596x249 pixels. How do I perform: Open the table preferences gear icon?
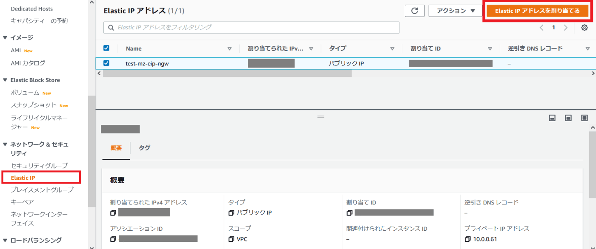tap(585, 28)
